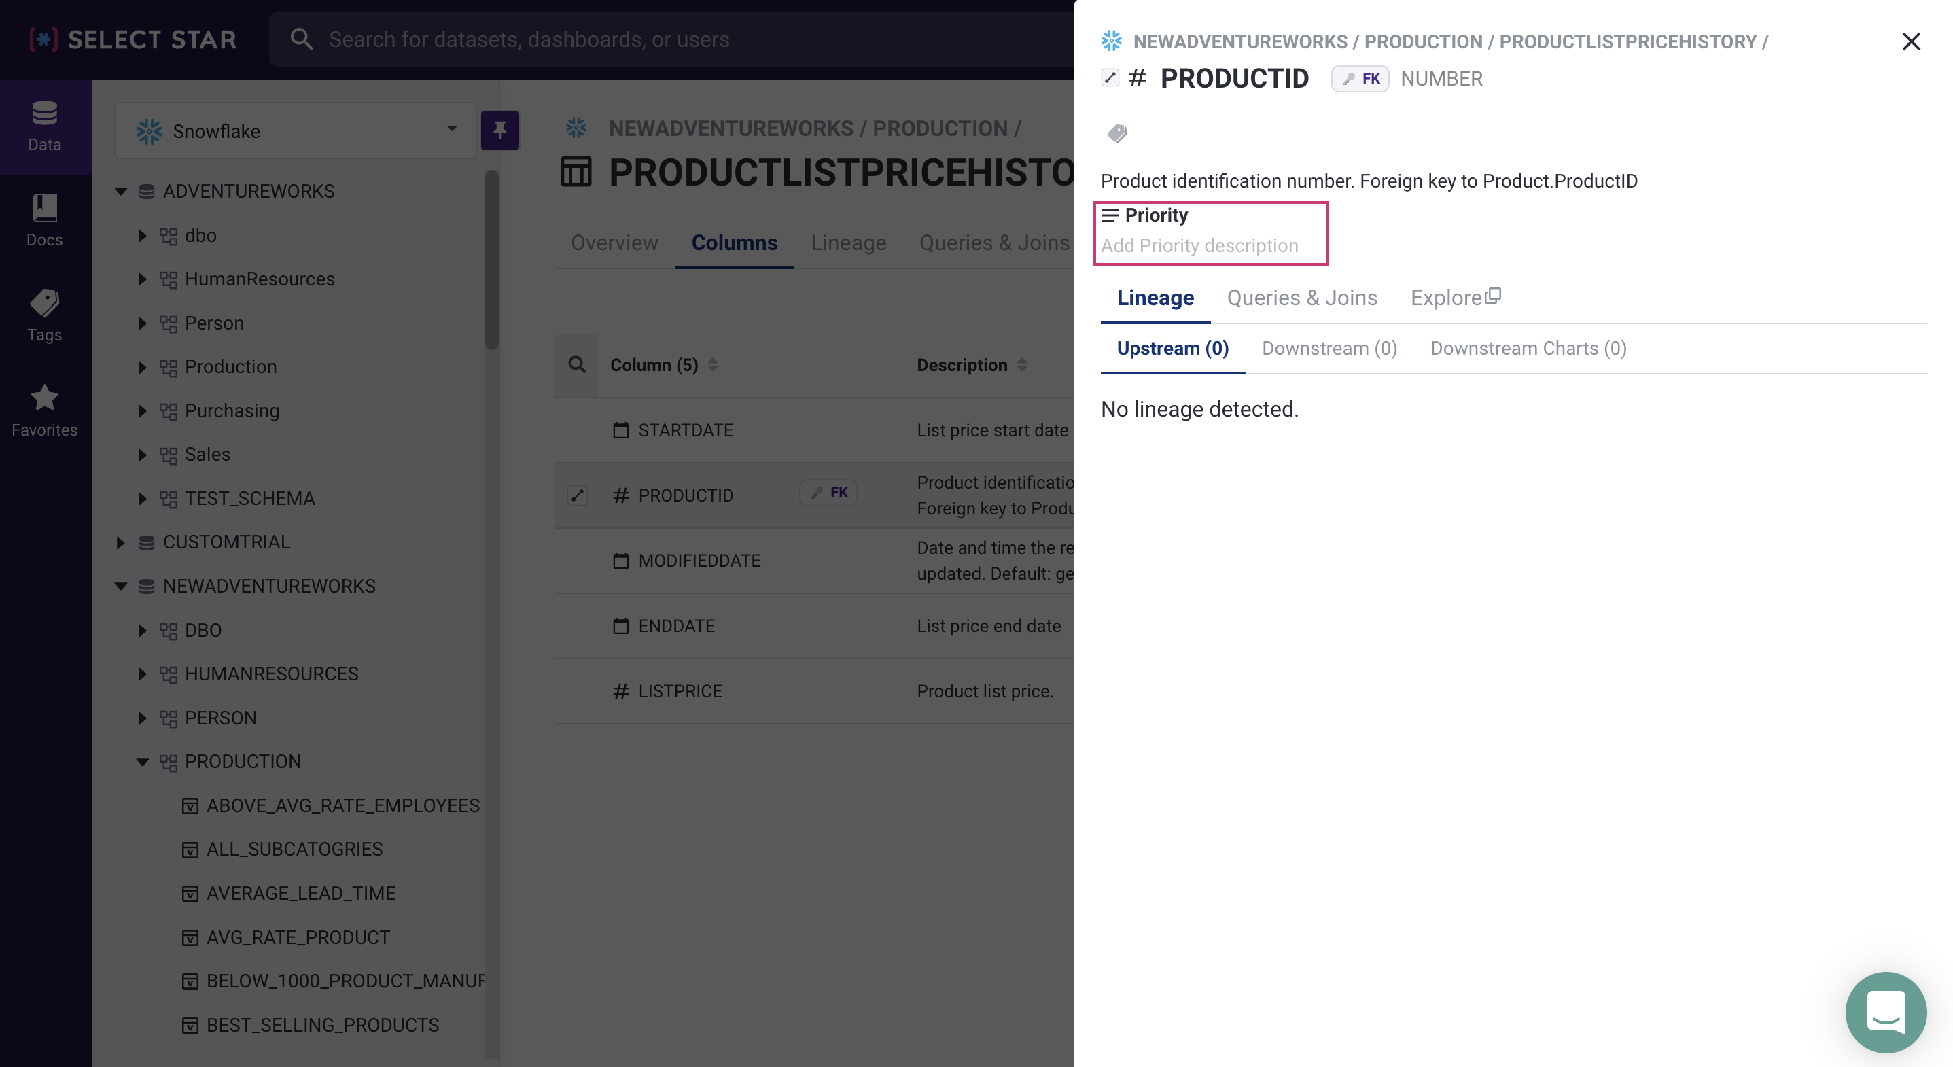The image size is (1953, 1067).
Task: Click the edit icon beside the PRODUCTID panel title
Action: coord(1110,77)
